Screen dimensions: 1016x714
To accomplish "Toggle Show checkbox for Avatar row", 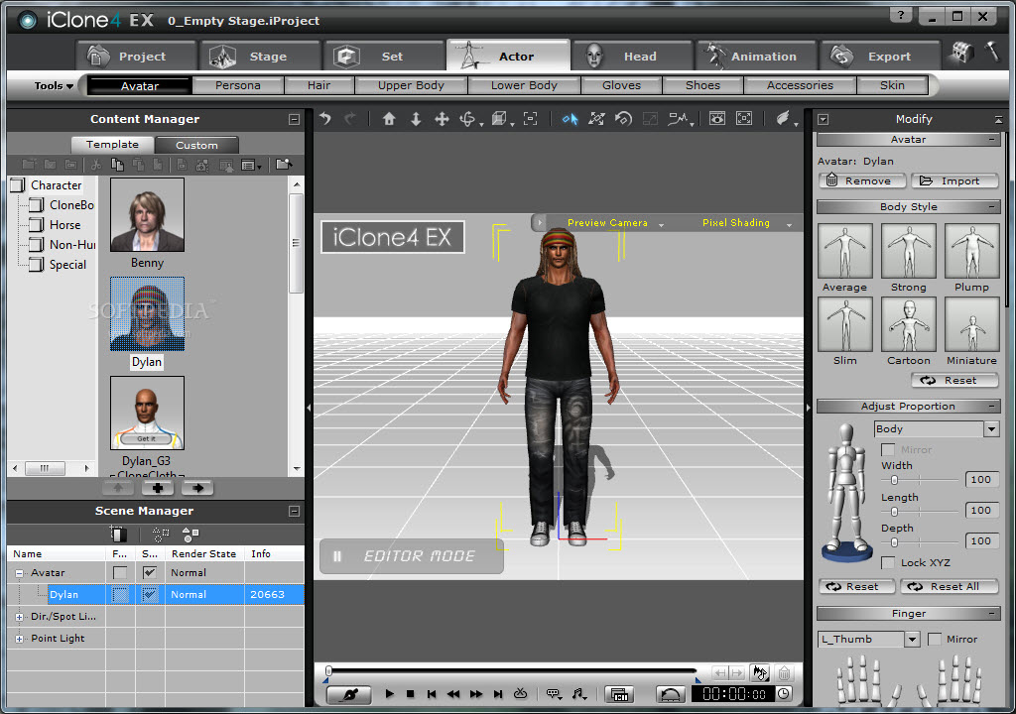I will (x=150, y=573).
